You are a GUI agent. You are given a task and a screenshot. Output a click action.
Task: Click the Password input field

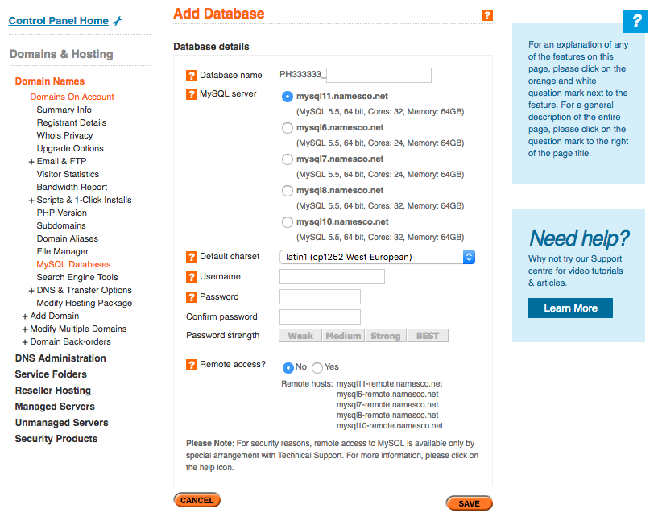(320, 297)
